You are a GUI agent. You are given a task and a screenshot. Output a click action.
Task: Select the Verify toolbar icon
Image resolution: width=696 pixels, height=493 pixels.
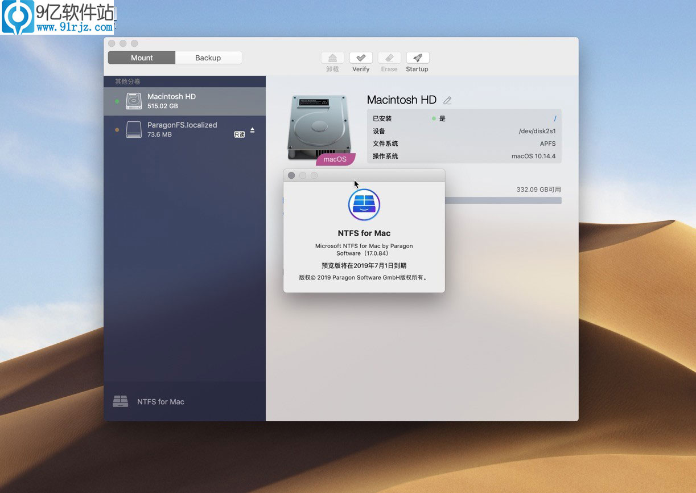click(361, 58)
